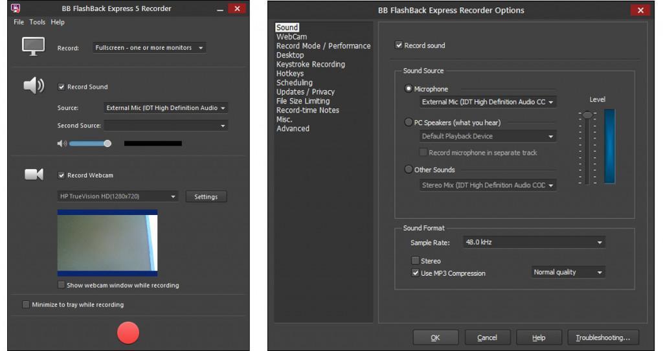Select Scheduling in options list
The image size is (663, 351).
[295, 82]
